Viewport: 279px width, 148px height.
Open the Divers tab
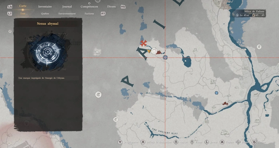(112, 7)
